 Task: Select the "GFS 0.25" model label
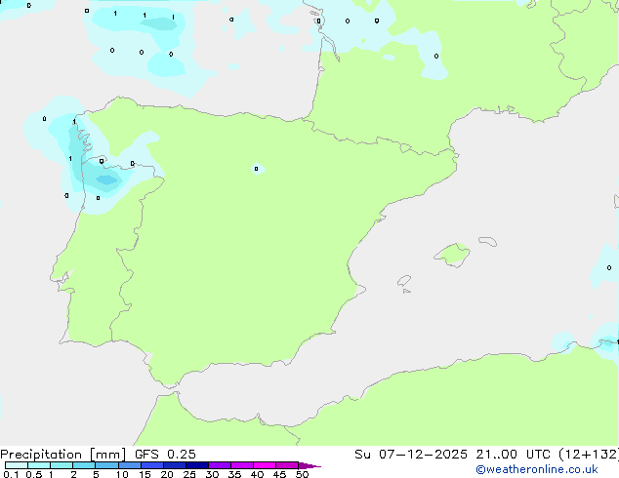165,455
